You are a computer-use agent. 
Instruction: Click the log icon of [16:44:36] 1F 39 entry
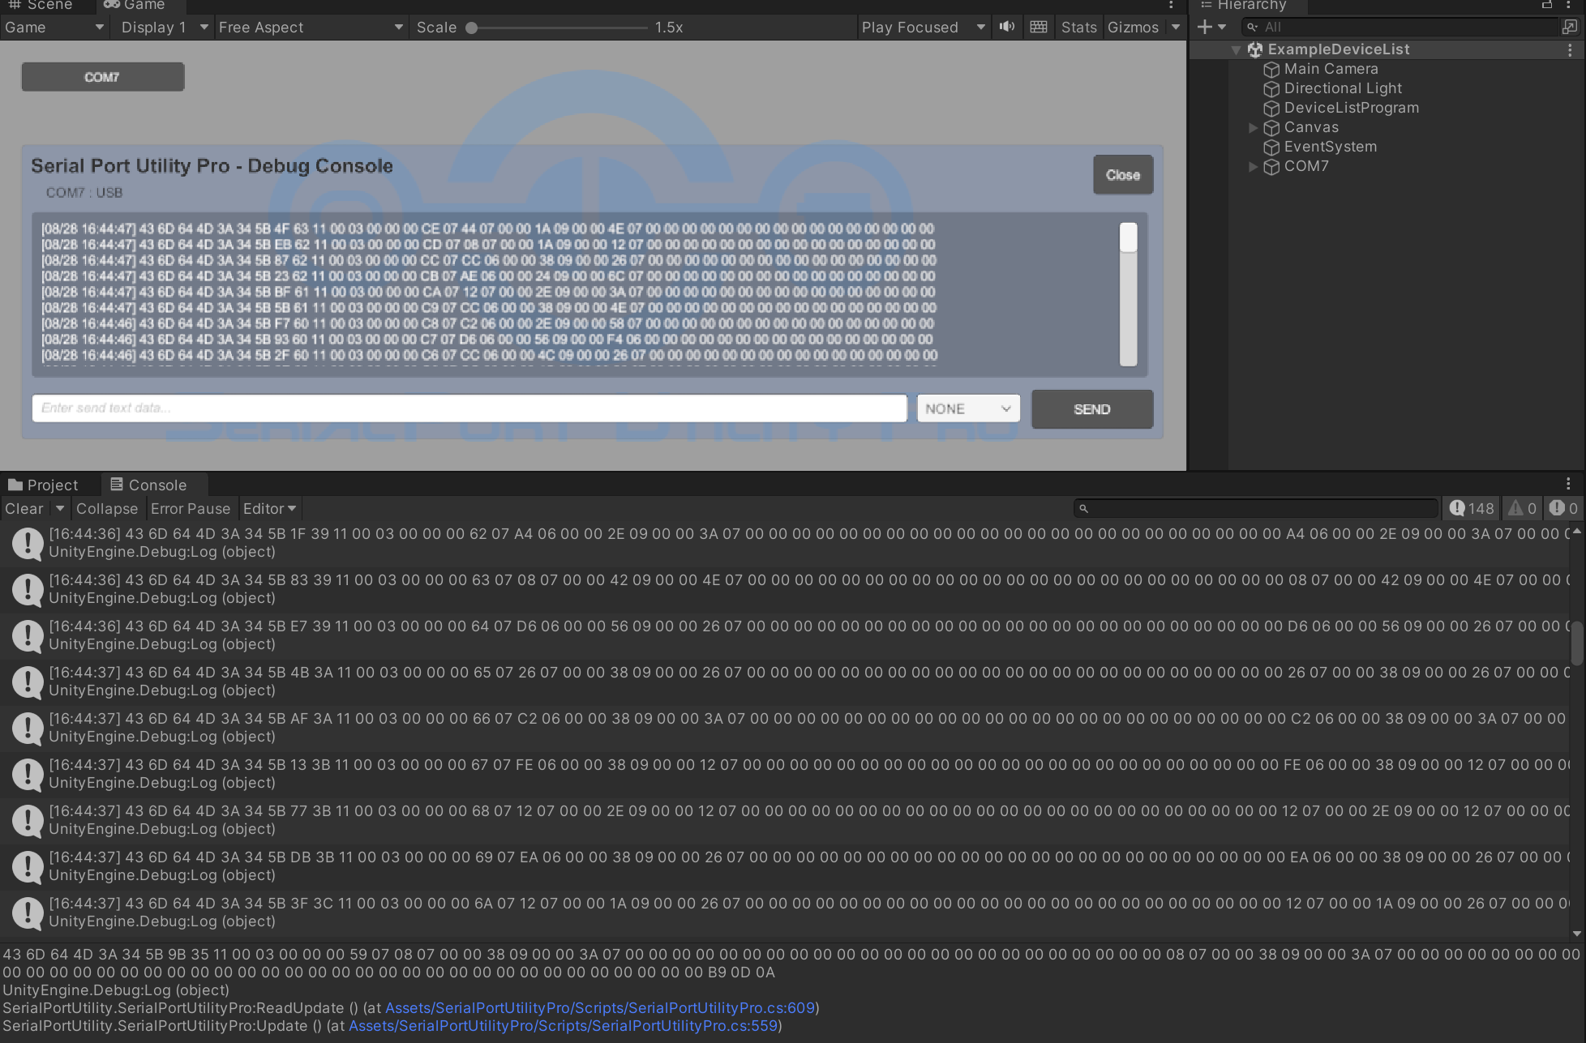[x=28, y=543]
